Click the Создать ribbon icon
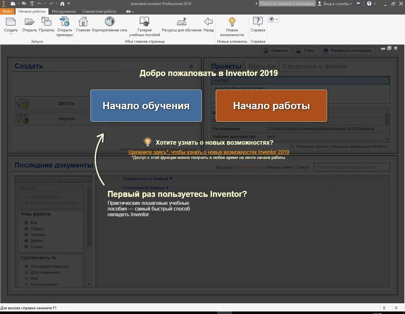Image resolution: width=405 pixels, height=314 pixels. (x=11, y=22)
